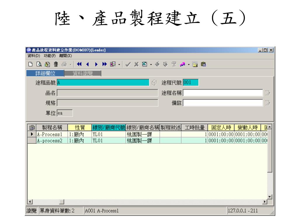Open the Excel export dropdown arrow
This screenshot has width=299, height=224.
pyautogui.click(x=151, y=64)
